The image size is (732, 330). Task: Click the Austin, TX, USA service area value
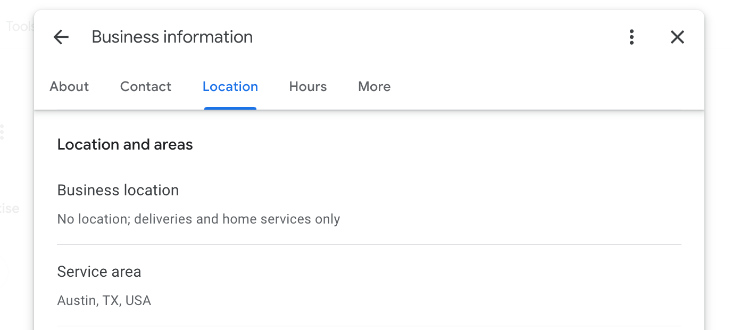104,301
